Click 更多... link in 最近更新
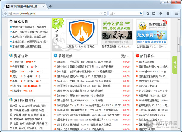The width and height of the screenshot is (182, 132). [x=126, y=56]
